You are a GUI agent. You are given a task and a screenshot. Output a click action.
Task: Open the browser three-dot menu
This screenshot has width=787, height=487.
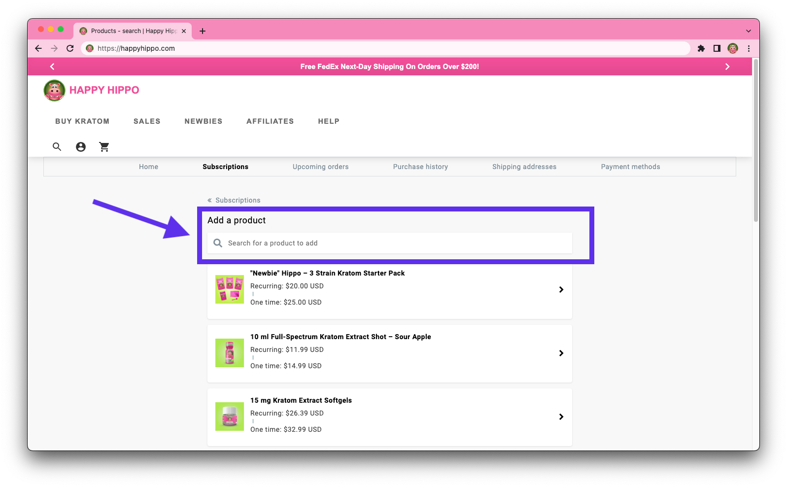749,48
